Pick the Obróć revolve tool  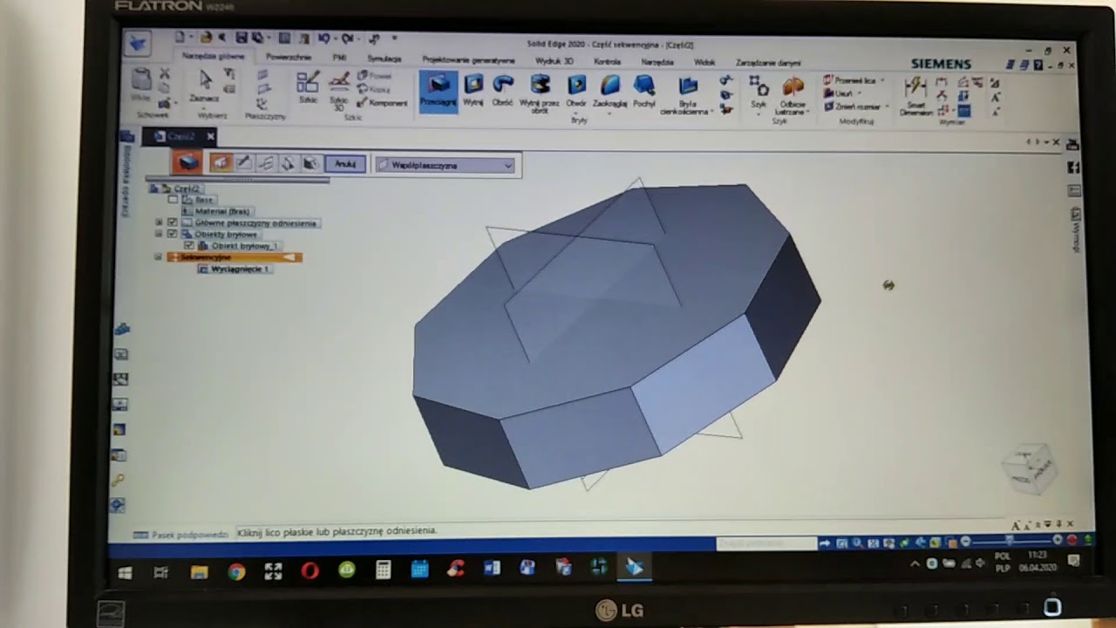click(x=503, y=90)
